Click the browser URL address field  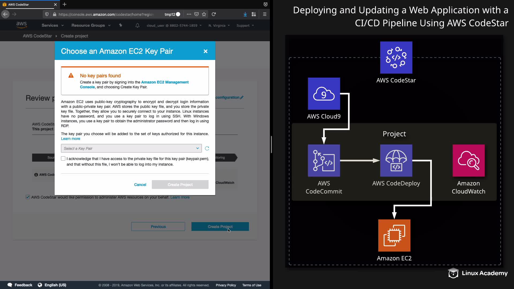click(107, 14)
